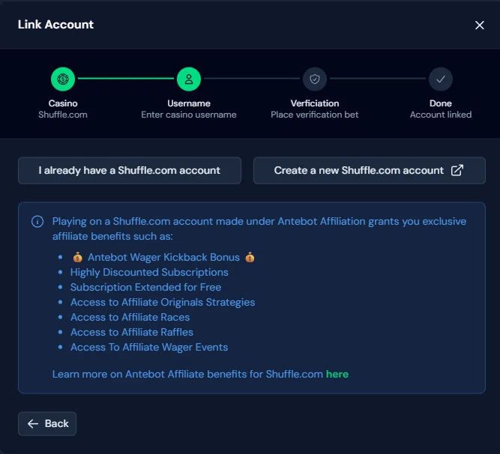Image resolution: width=500 pixels, height=454 pixels.
Task: Click the progress line between Casino and Username
Action: 126,79
